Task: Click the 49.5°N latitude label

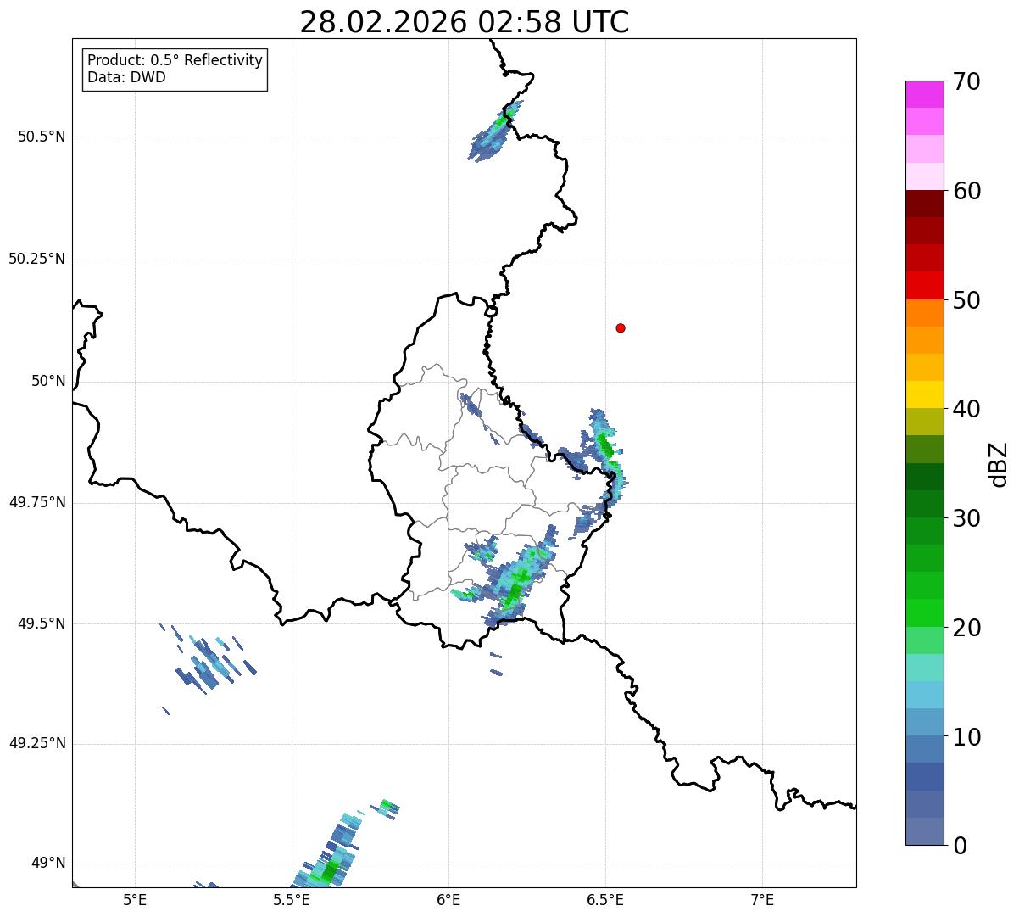Action: 42,623
